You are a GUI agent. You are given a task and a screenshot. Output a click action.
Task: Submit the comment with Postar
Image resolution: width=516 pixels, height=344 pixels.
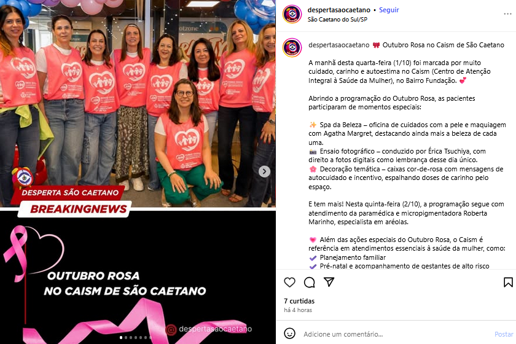click(x=504, y=334)
